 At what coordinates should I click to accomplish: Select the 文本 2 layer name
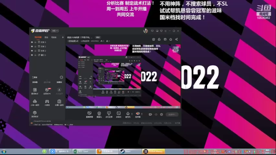(x=43, y=51)
